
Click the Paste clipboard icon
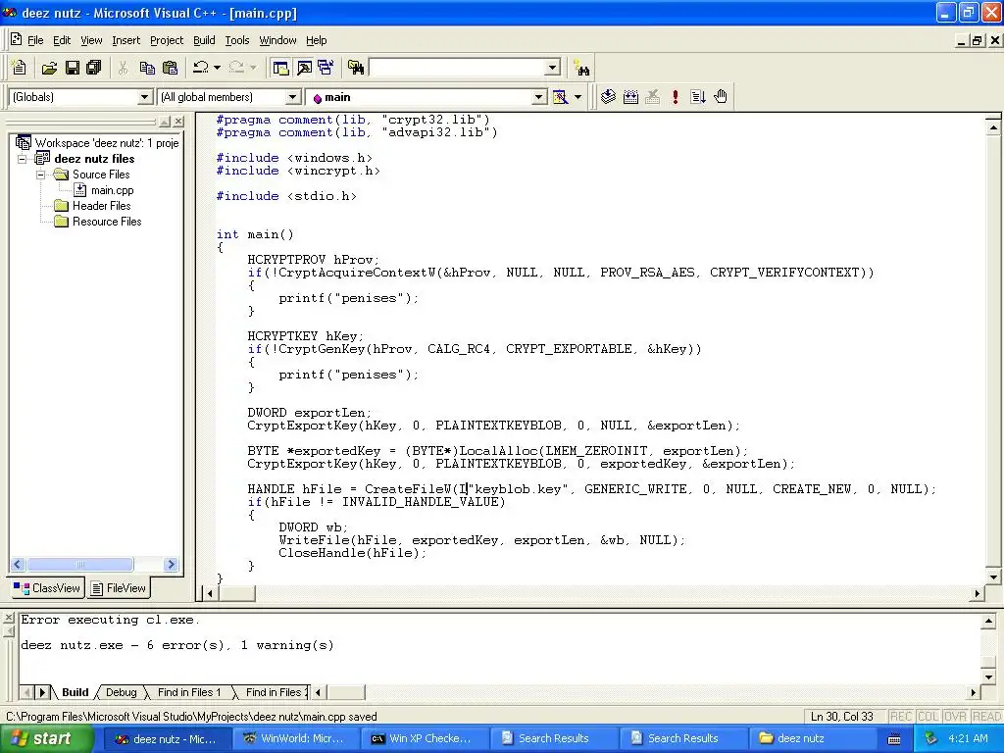point(170,68)
